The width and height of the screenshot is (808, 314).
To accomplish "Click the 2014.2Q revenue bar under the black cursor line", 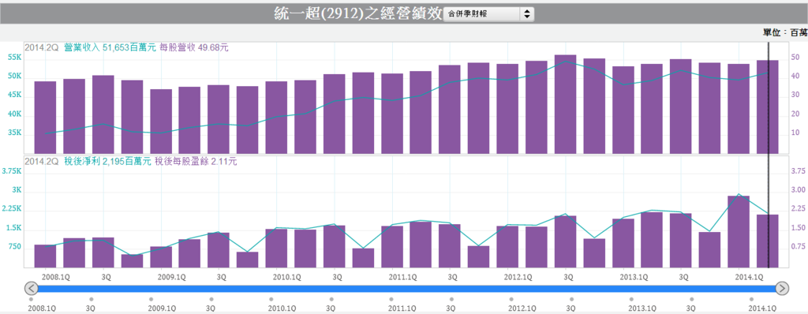I will 767,107.
